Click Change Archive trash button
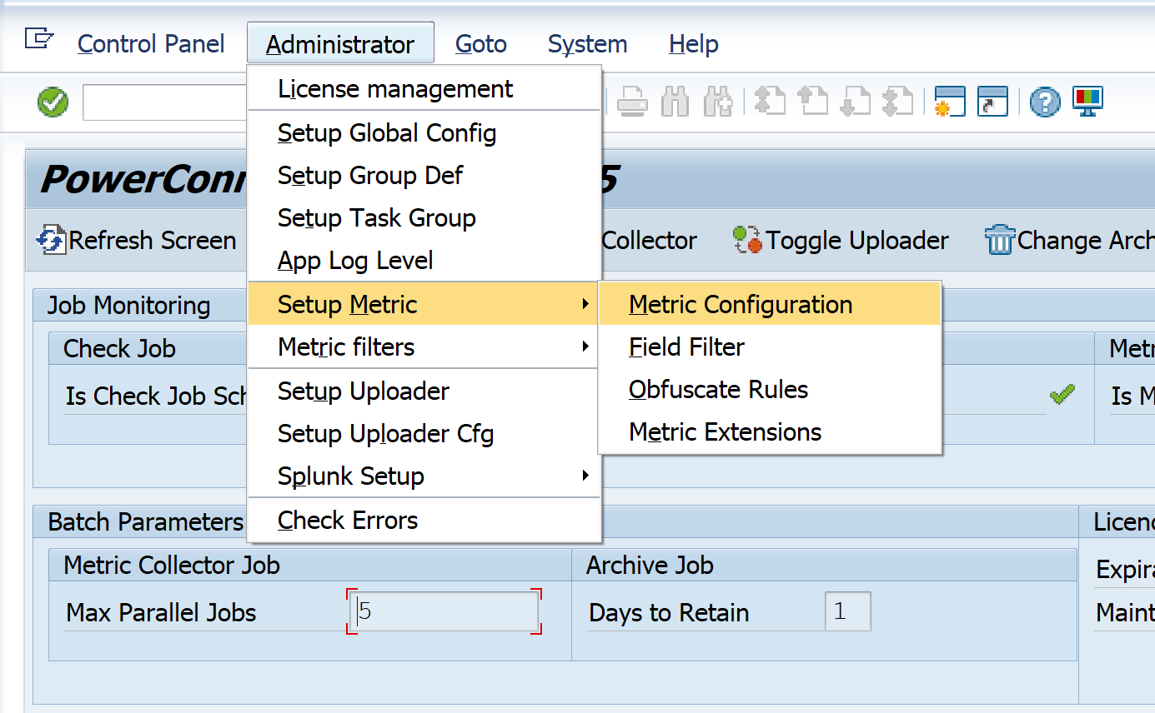This screenshot has height=713, width=1155. 1069,241
